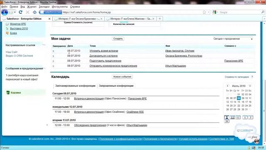
Task: Open the tasks filter dropdown 'Сегодня + просроченное'
Action: click(x=233, y=39)
